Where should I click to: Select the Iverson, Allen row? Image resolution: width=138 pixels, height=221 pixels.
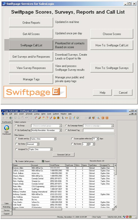[63, 168]
